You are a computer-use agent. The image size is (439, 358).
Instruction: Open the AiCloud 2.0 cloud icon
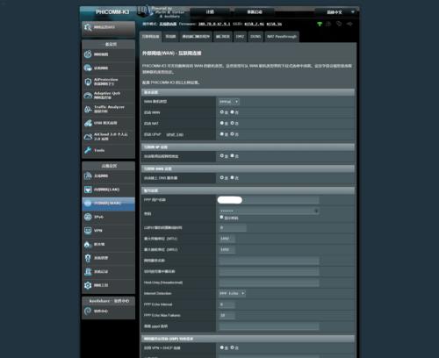coord(88,137)
